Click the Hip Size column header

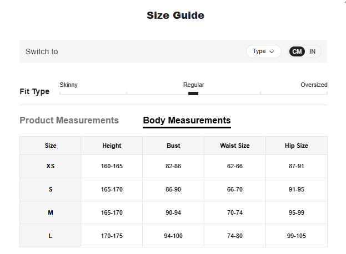coord(297,146)
